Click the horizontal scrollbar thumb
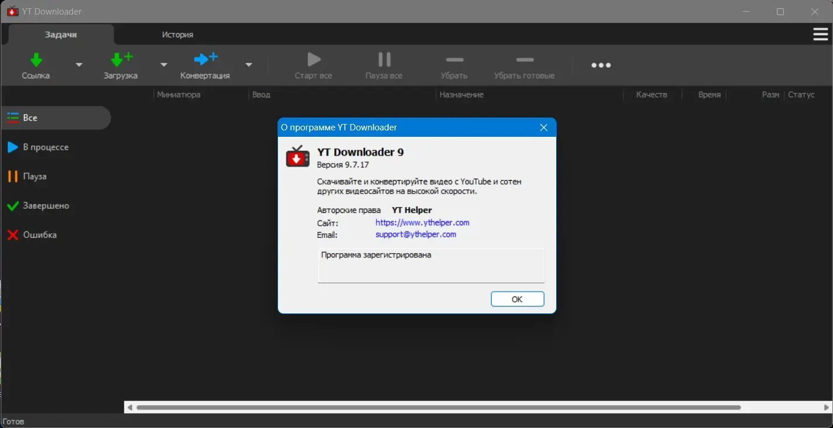833x428 pixels. coord(439,407)
